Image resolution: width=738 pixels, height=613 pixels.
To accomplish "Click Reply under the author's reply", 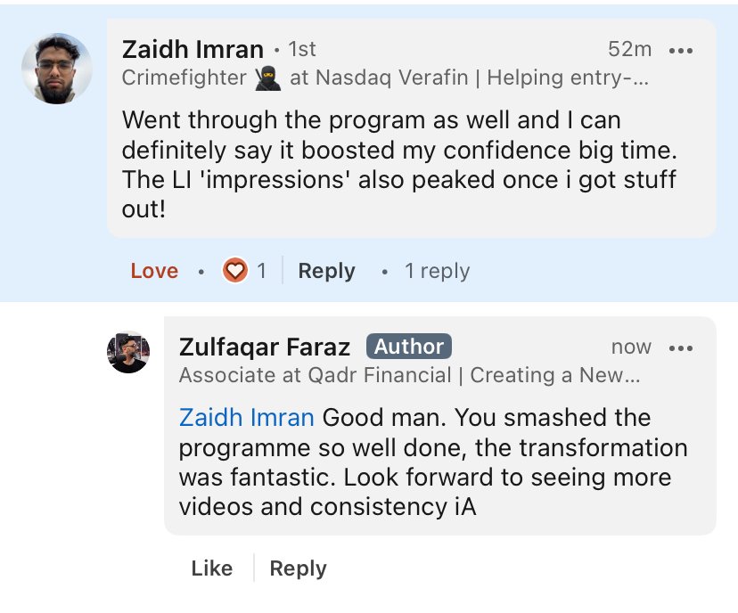I will pos(298,568).
